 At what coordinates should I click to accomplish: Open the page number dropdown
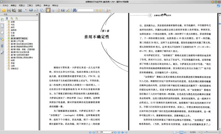[x=112, y=132]
